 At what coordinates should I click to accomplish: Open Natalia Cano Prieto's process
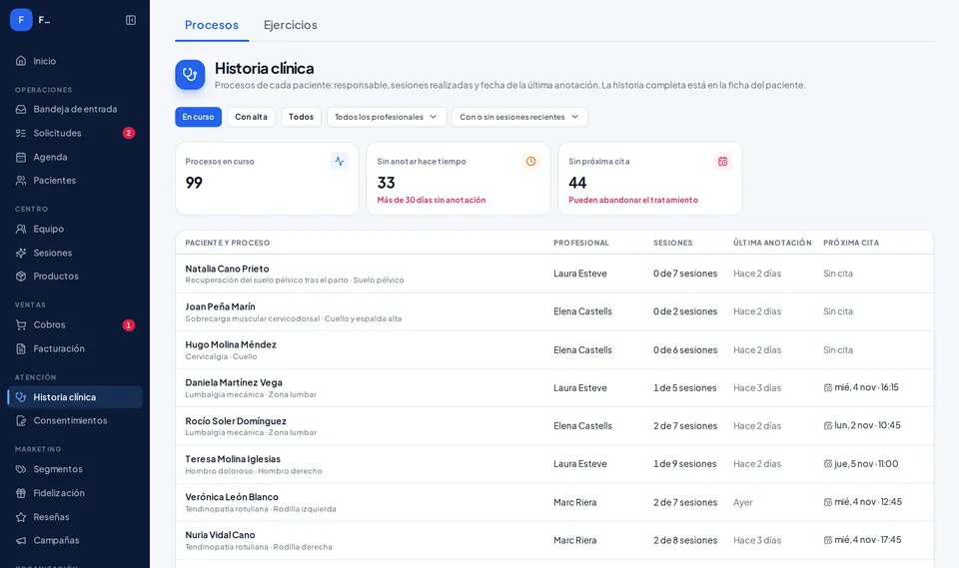[554, 274]
